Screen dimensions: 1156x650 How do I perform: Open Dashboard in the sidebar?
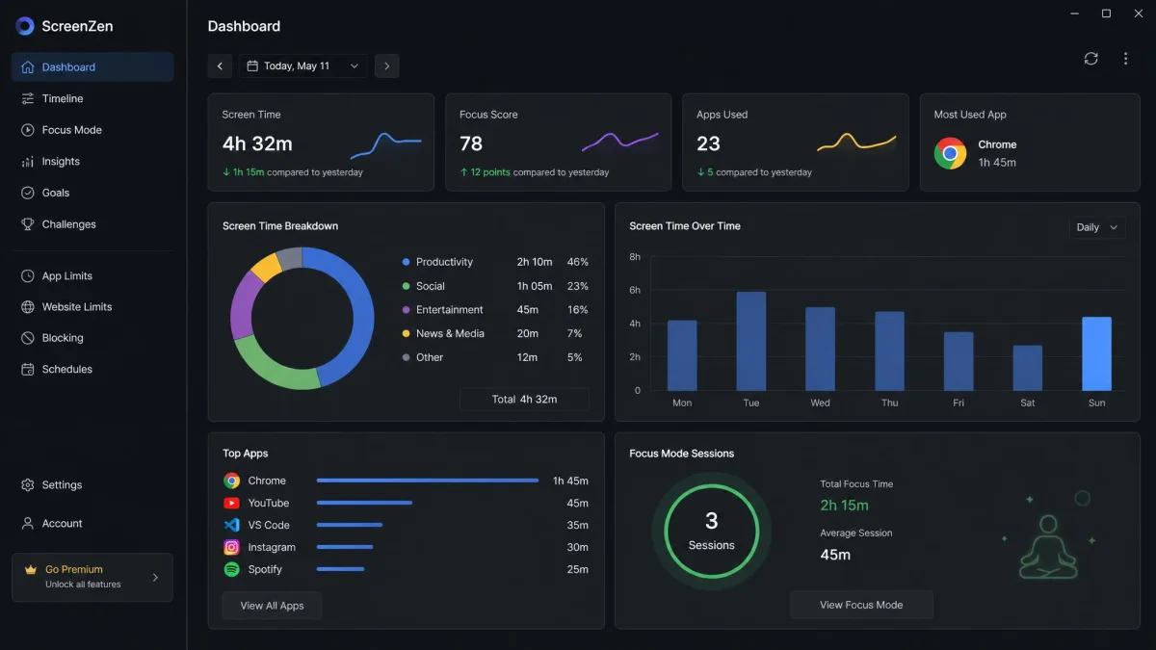click(x=92, y=67)
